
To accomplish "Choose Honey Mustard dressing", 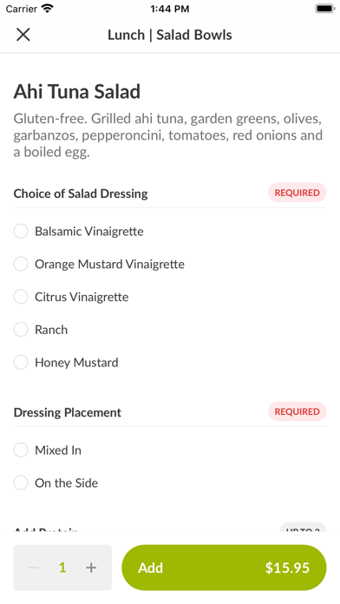I will (x=170, y=362).
